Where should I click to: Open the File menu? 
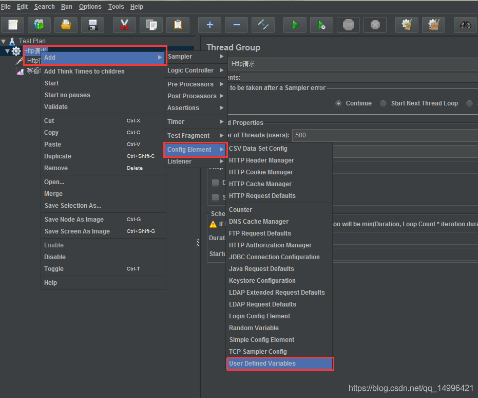point(6,6)
